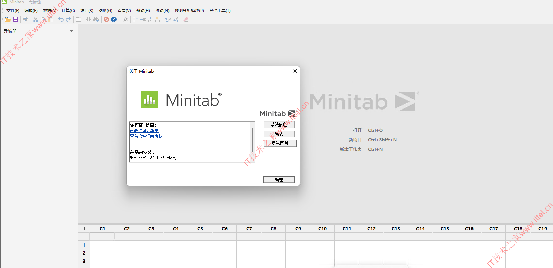Open the 查看(V) menu
Screen dimensions: 553x268
pos(124,11)
